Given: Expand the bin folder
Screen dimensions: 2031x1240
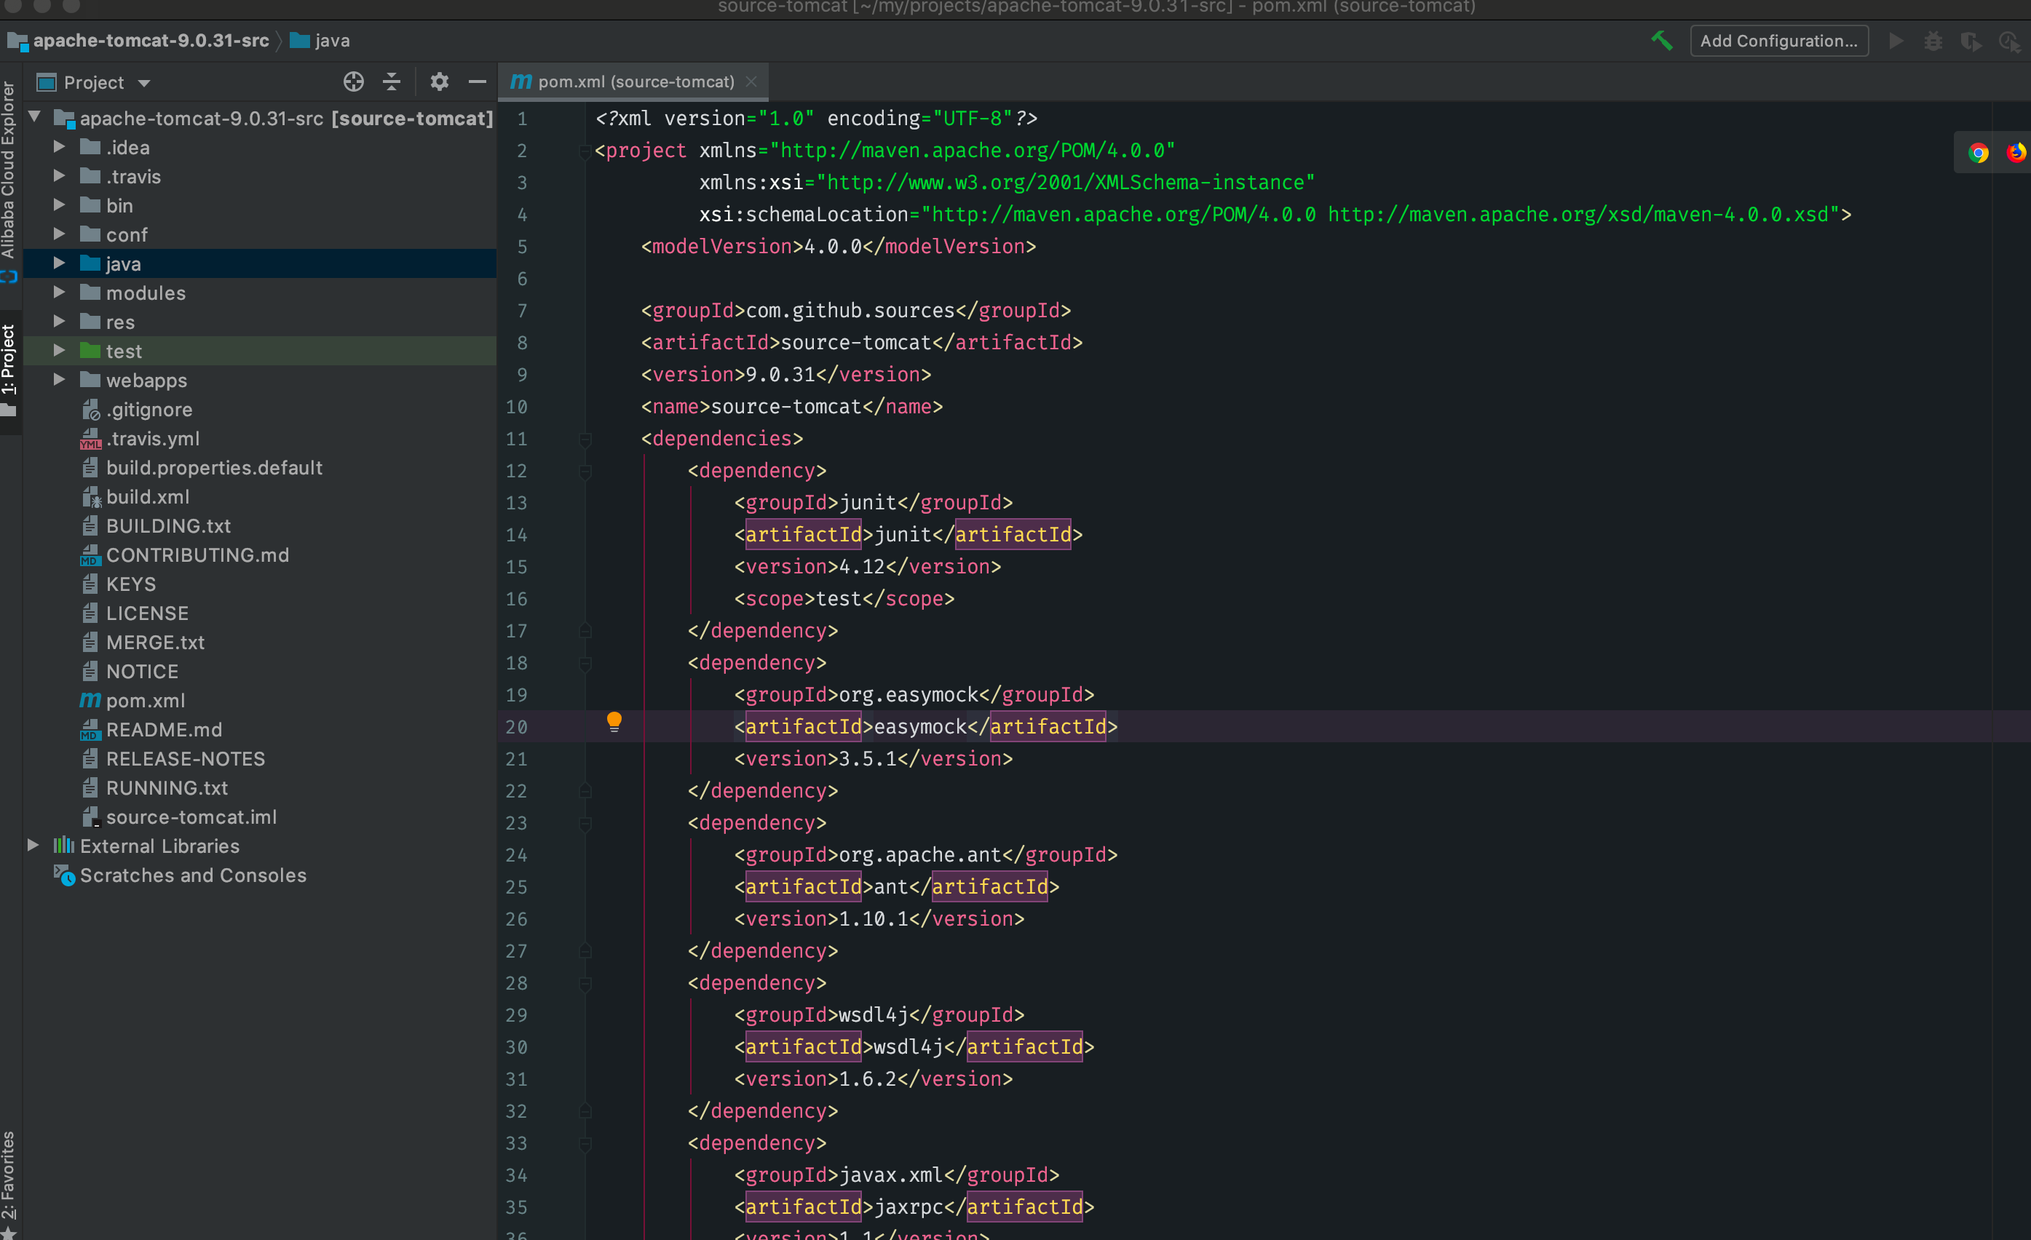Looking at the screenshot, I should click(60, 204).
